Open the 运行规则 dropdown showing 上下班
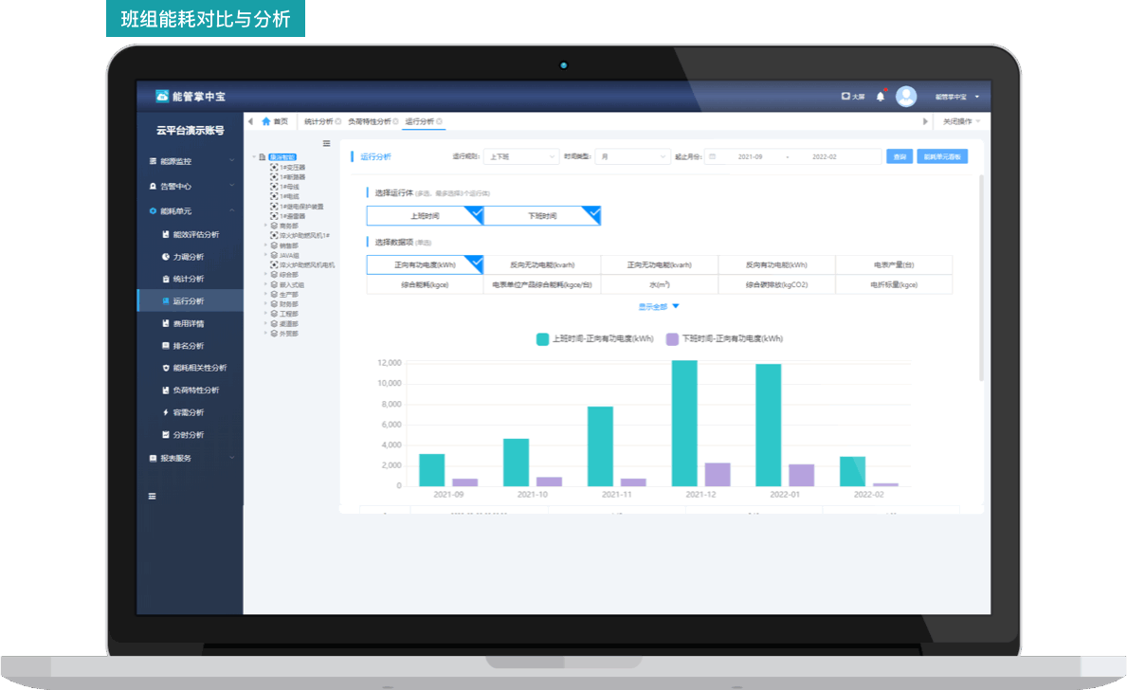The width and height of the screenshot is (1127, 690). [522, 156]
